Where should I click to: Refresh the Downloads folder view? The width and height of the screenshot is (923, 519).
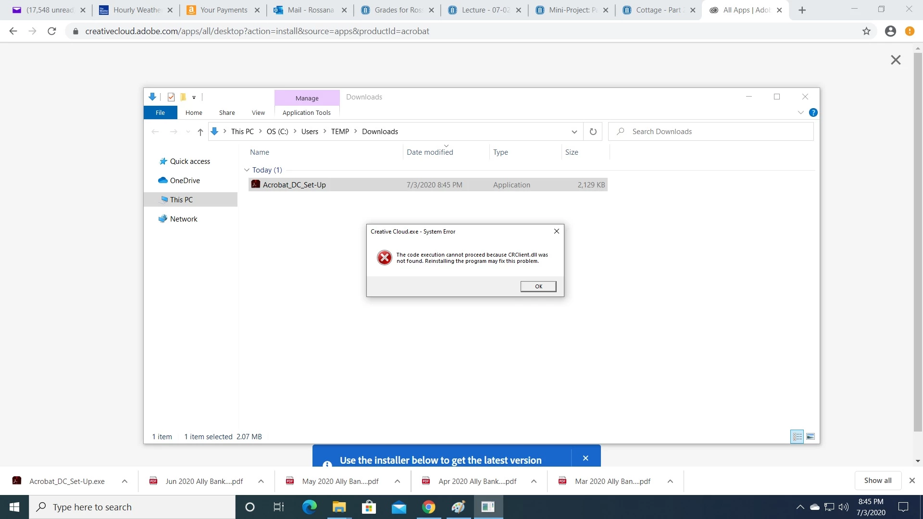[593, 132]
